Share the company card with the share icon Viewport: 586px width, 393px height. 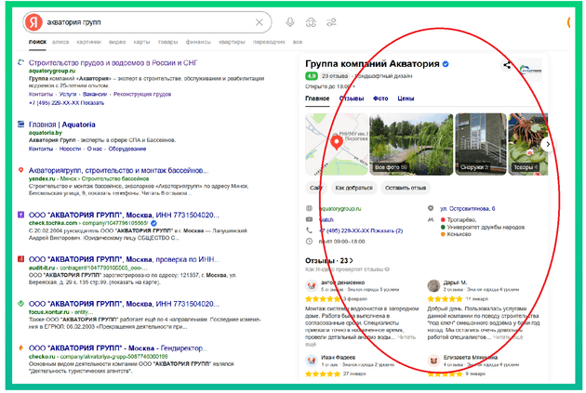click(x=507, y=65)
